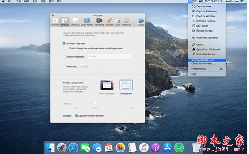The height and width of the screenshot is (154, 249).
Task: Toggle Hide Desktop Icons menu entry
Action: (x=207, y=38)
